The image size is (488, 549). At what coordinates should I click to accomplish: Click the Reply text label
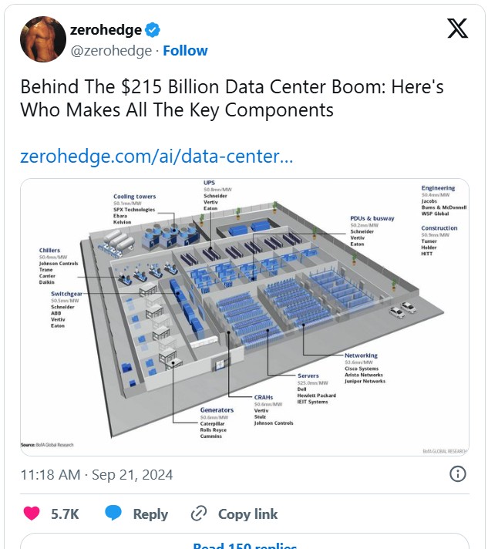point(150,514)
